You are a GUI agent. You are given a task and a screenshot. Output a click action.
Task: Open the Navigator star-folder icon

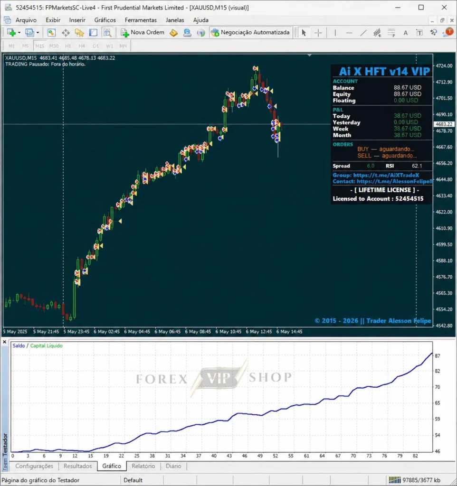click(79, 33)
